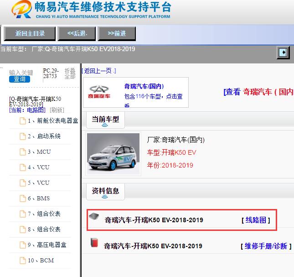Toggle the side panel arrow icon
This screenshot has width=294, height=277.
coord(284,52)
